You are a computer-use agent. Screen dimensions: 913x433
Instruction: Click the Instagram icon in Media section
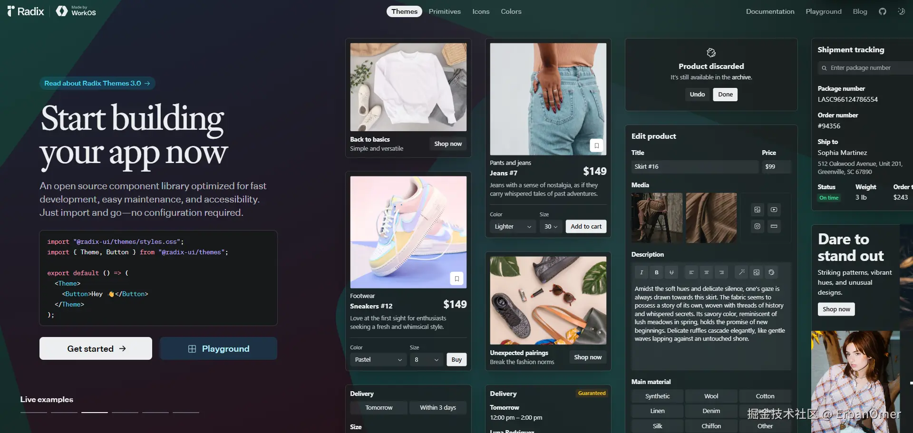tap(758, 226)
